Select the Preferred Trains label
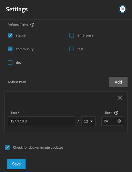The height and width of the screenshot is (172, 132). [x=18, y=25]
